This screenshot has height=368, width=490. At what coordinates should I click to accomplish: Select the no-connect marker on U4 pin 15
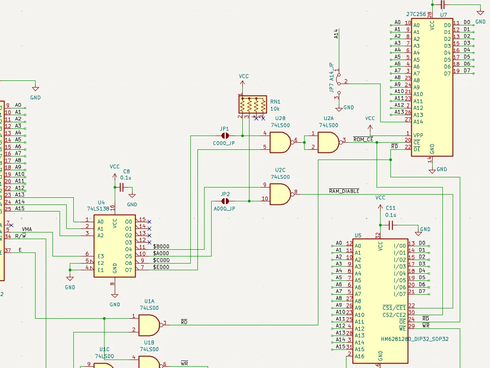click(x=149, y=221)
